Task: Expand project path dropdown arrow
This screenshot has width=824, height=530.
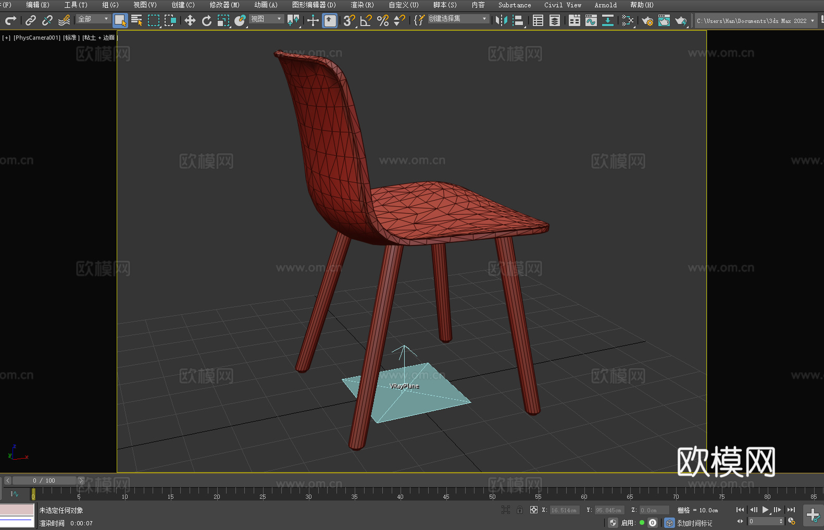Action: click(812, 21)
